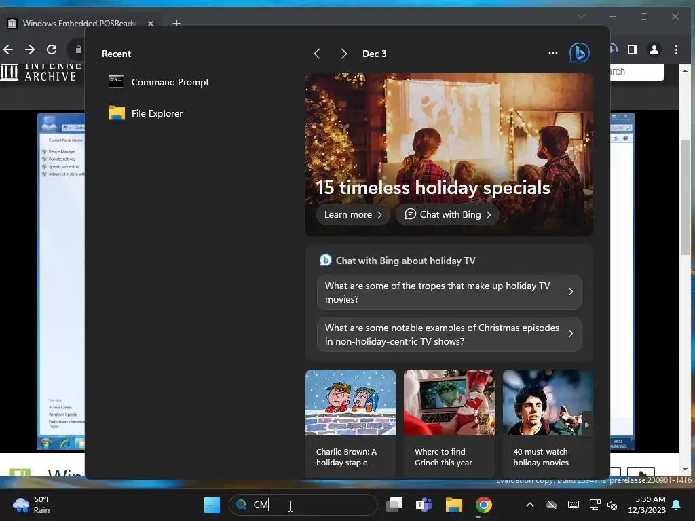Show more cards with the carousel arrow
The width and height of the screenshot is (695, 521).
(x=587, y=425)
